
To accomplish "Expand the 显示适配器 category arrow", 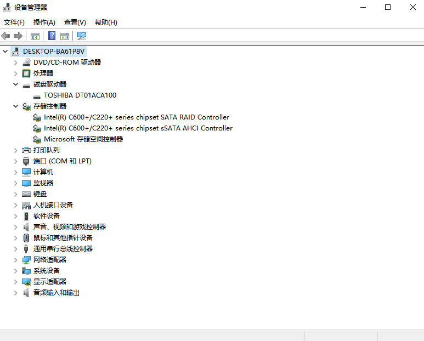I will tap(16, 282).
